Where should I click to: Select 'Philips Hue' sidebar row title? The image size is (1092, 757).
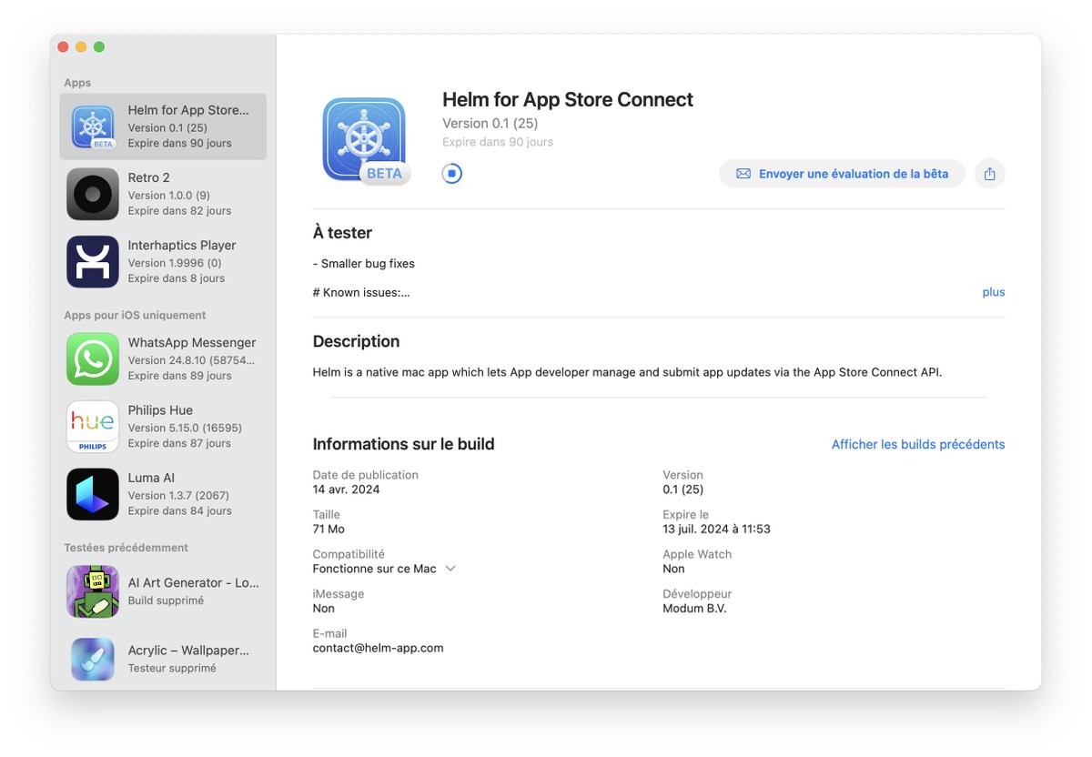[x=160, y=410]
